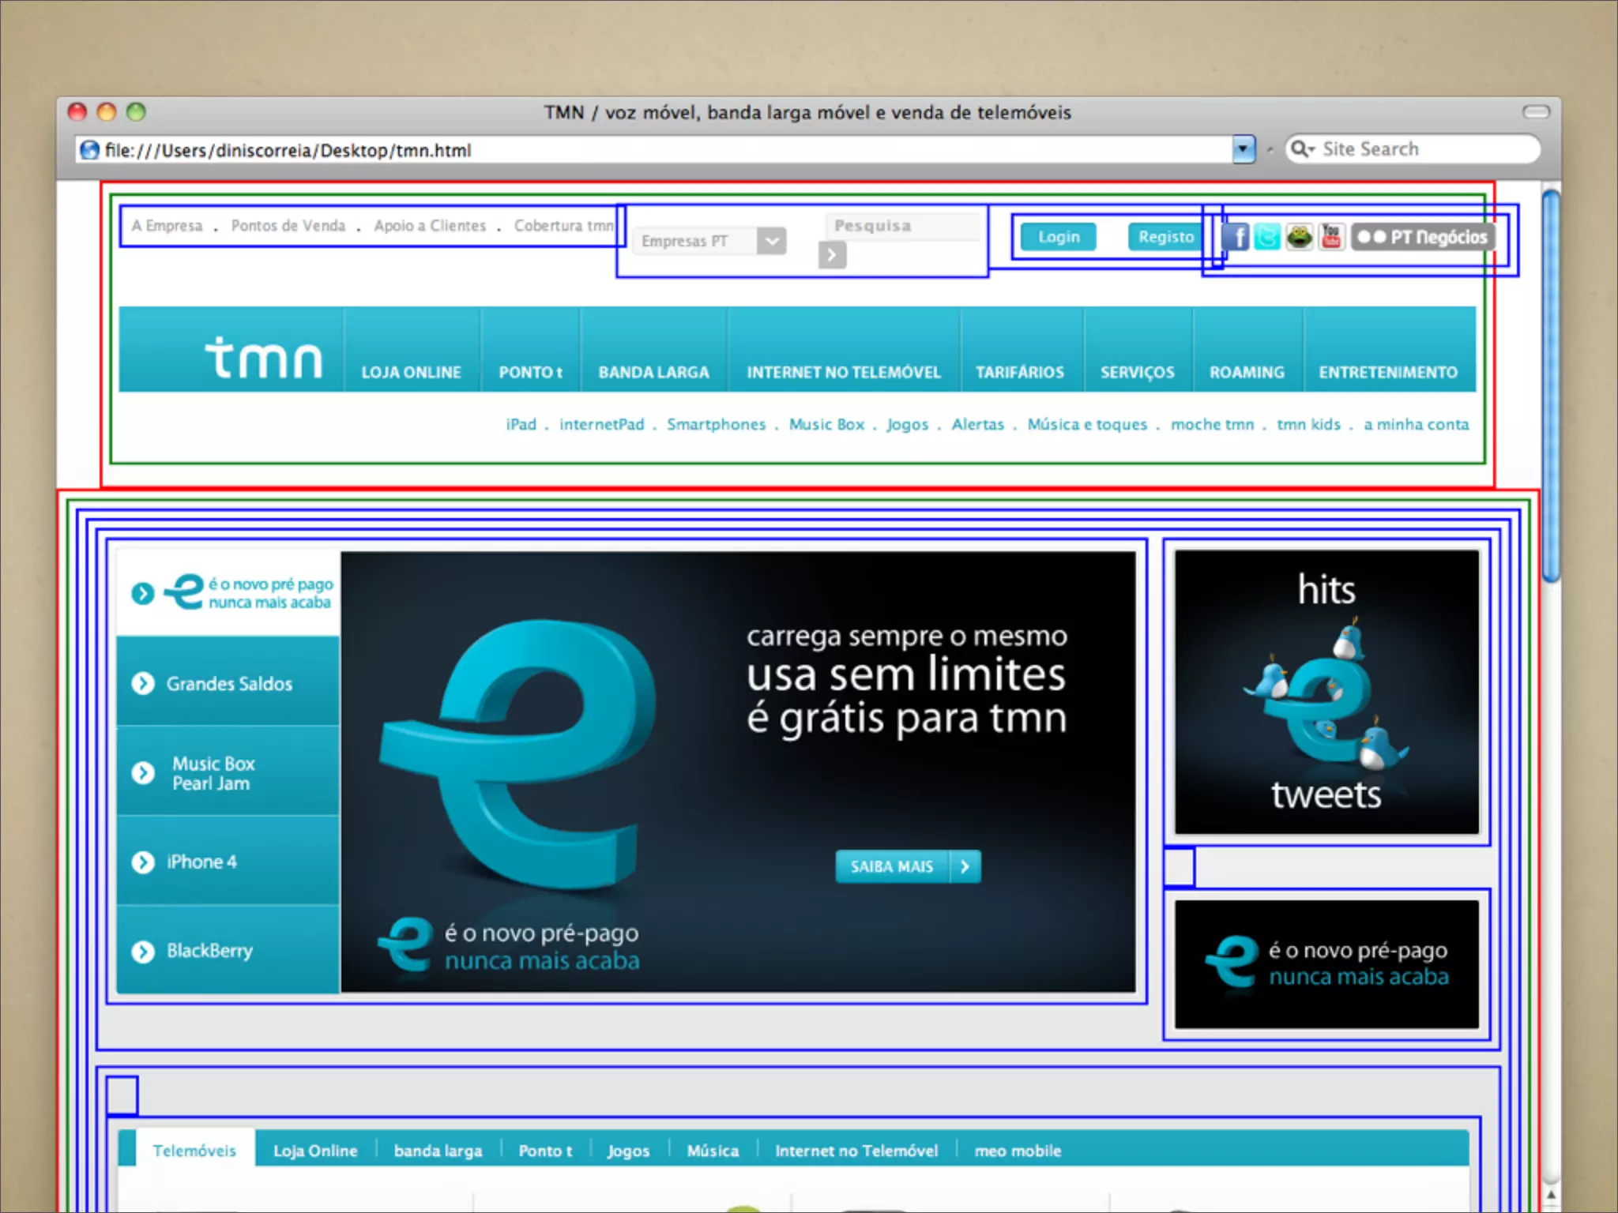The image size is (1618, 1213).
Task: Switch to the Loja Online tab
Action: [315, 1151]
